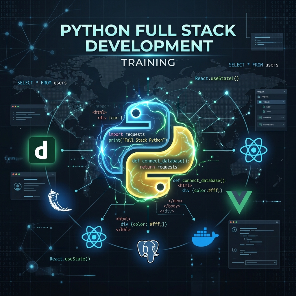Click the Neo file icon
Viewport: 296px width, 296px height.
tap(264, 107)
